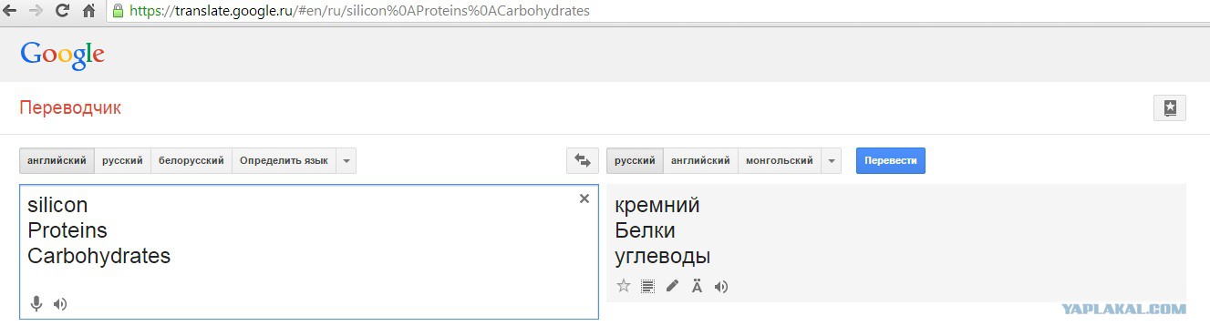Click the Google logo
Viewport: 1210px width, 336px height.
pyautogui.click(x=62, y=56)
